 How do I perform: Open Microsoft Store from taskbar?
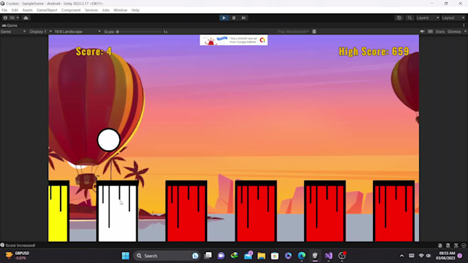(275, 256)
